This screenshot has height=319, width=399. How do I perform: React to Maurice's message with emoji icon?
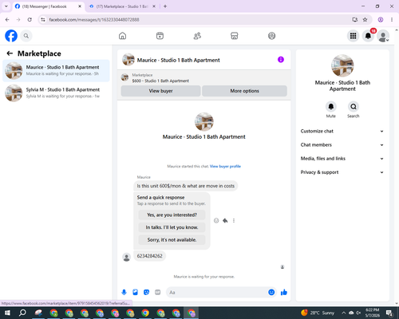(x=216, y=220)
